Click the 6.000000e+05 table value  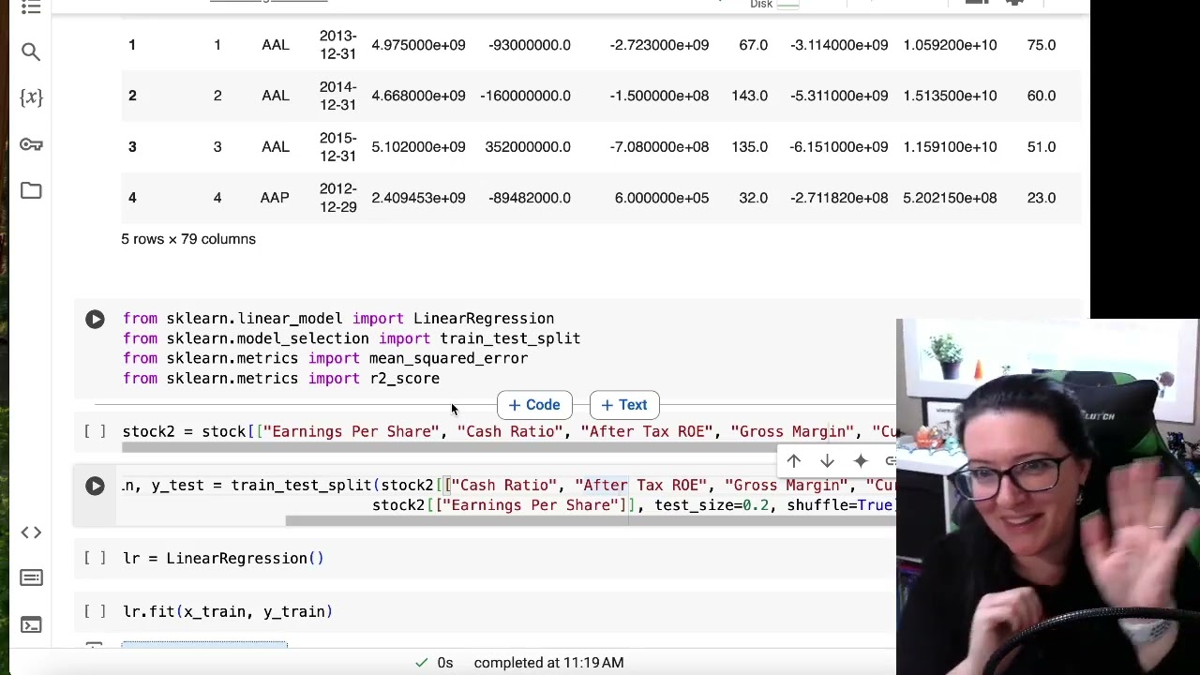pyautogui.click(x=661, y=198)
